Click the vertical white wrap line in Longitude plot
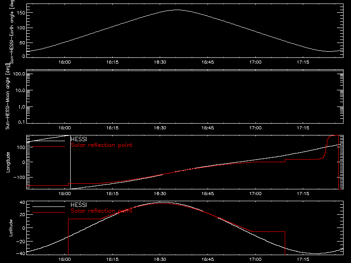 (70, 162)
